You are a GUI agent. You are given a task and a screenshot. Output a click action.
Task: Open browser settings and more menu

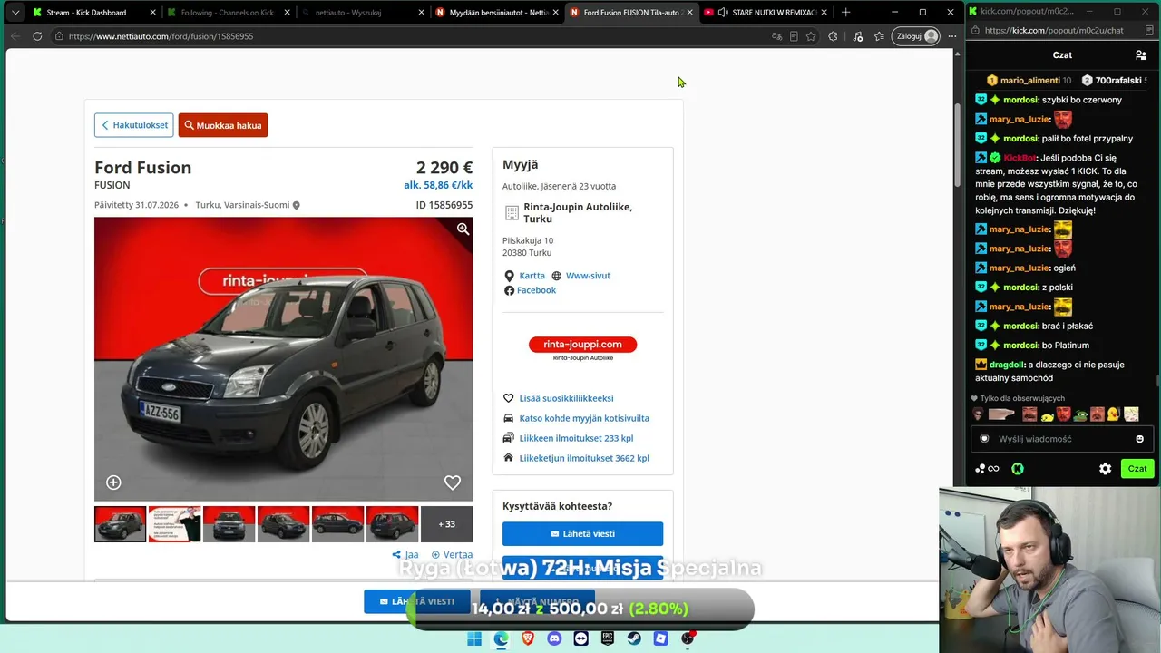[x=951, y=36]
